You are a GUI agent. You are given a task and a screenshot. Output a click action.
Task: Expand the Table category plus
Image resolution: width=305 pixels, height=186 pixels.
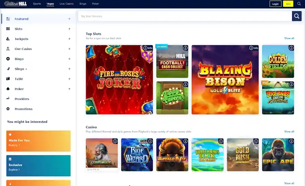click(69, 79)
